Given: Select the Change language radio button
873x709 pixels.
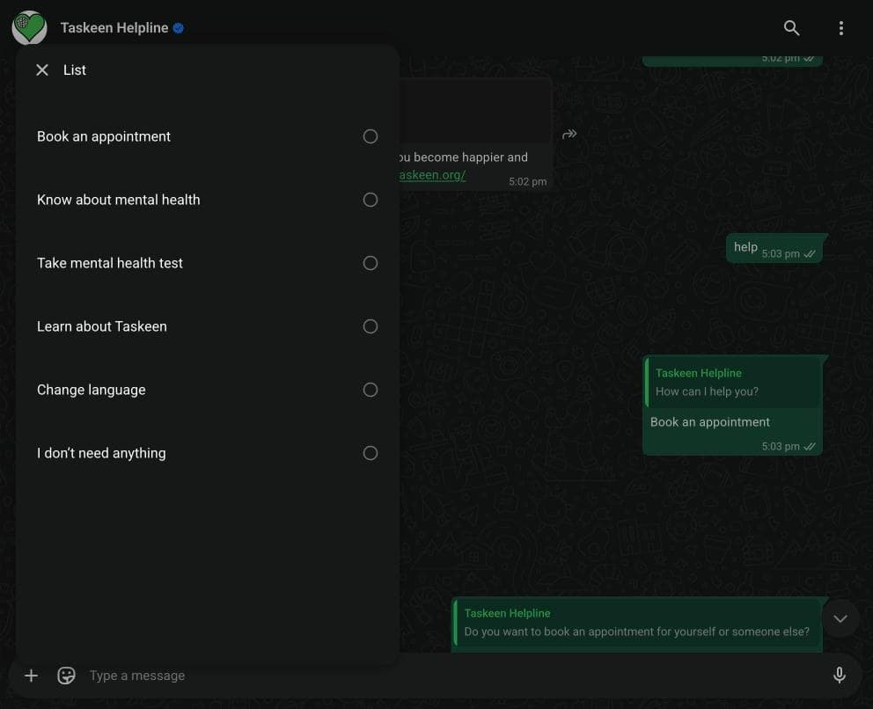Looking at the screenshot, I should pos(370,390).
